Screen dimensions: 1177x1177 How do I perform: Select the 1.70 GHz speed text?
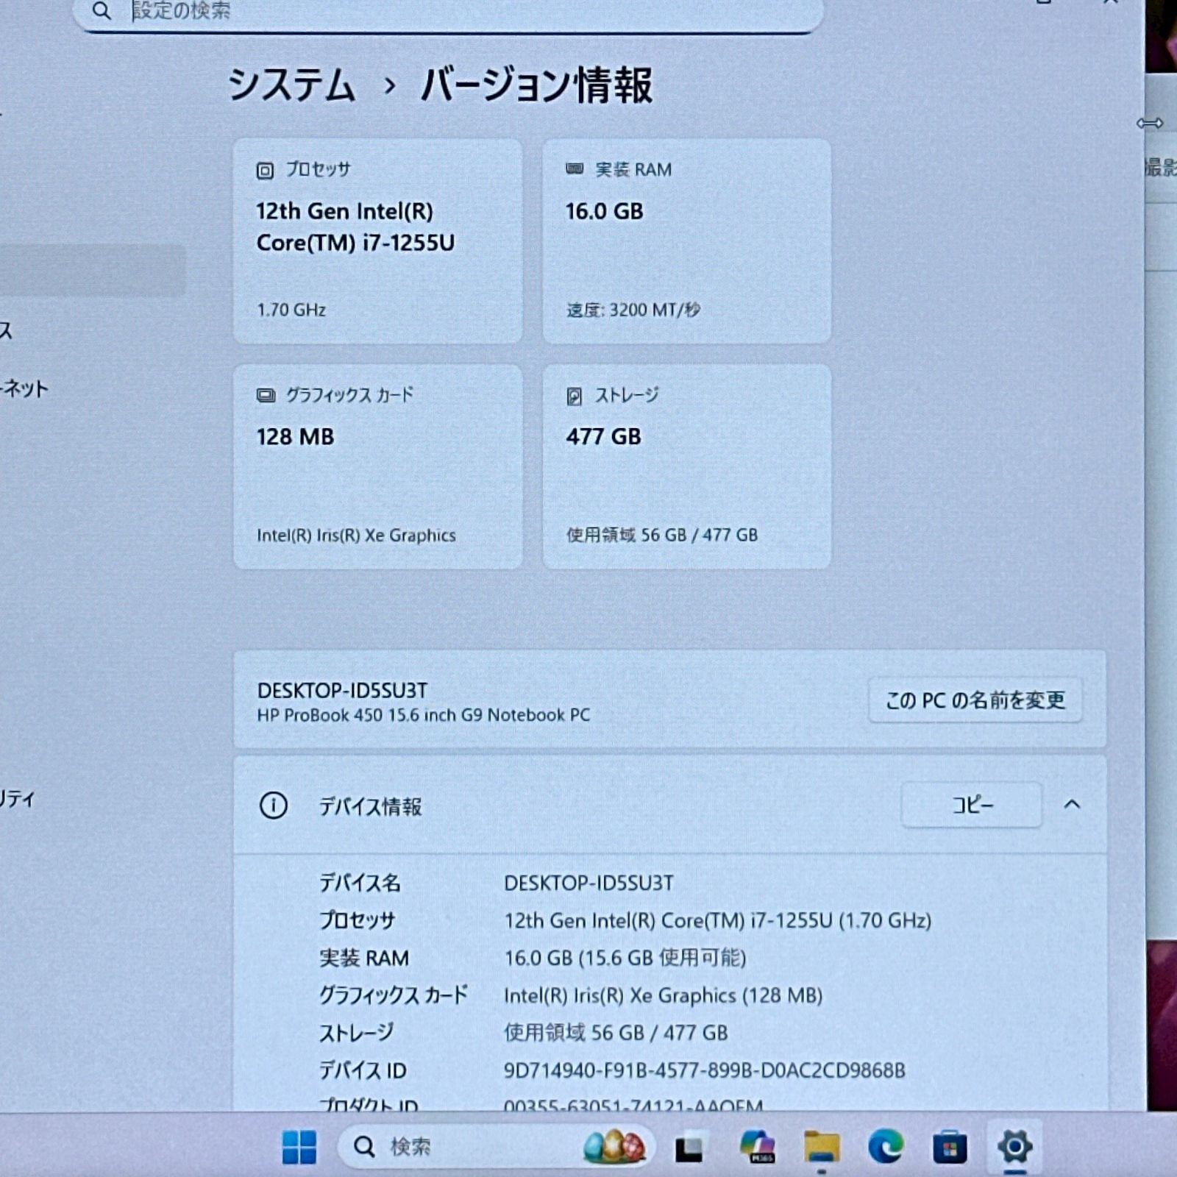(x=291, y=310)
